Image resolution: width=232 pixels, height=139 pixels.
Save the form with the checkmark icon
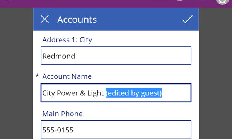tap(187, 19)
